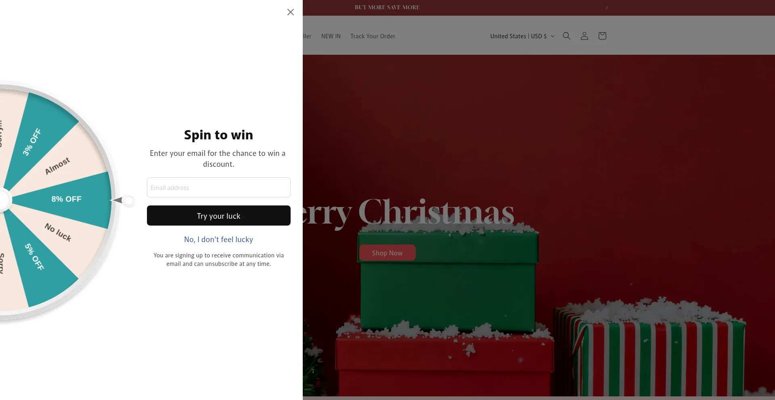Close the Spin to win popup
Image resolution: width=775 pixels, height=400 pixels.
[291, 12]
